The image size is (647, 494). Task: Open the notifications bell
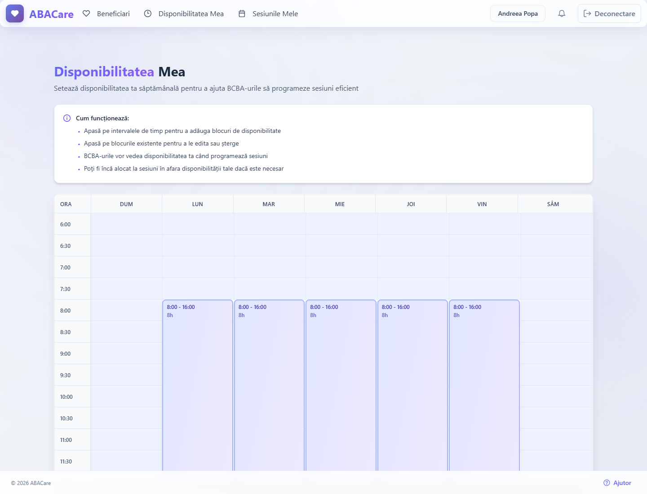click(x=562, y=13)
